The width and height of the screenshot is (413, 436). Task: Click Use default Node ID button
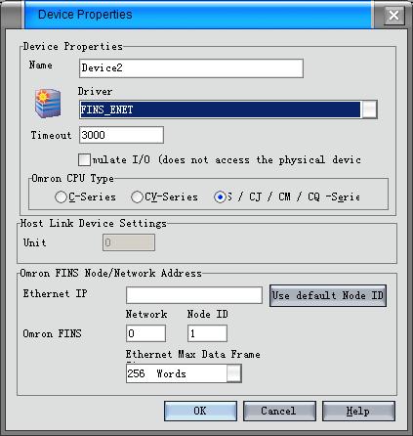click(328, 295)
